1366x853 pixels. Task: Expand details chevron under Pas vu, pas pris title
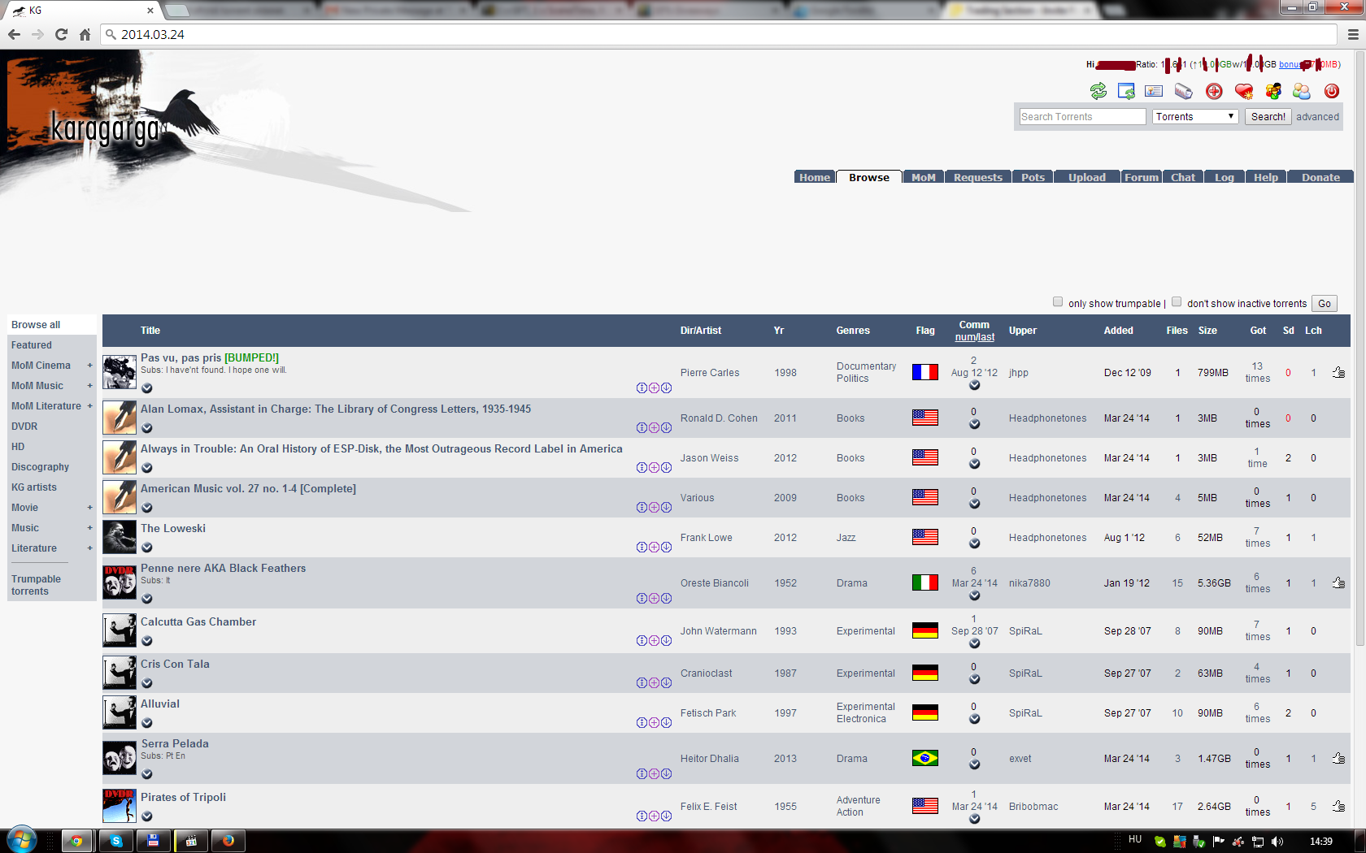[147, 388]
